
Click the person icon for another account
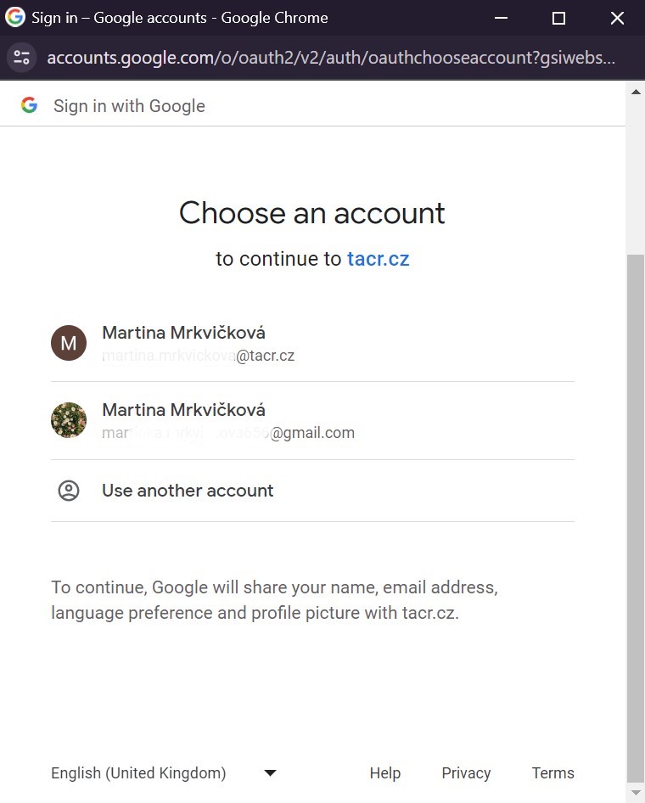pos(69,490)
